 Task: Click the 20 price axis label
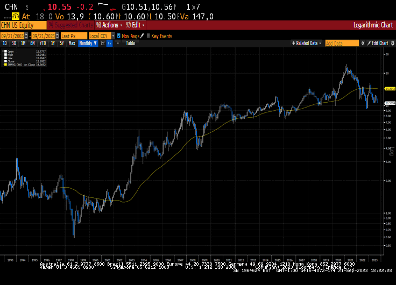tap(387, 74)
